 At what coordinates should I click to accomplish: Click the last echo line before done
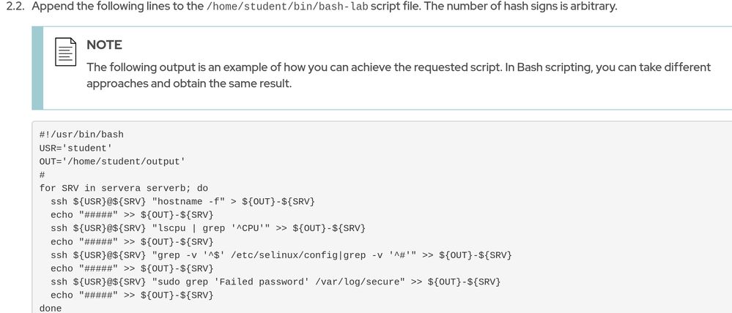pos(132,295)
